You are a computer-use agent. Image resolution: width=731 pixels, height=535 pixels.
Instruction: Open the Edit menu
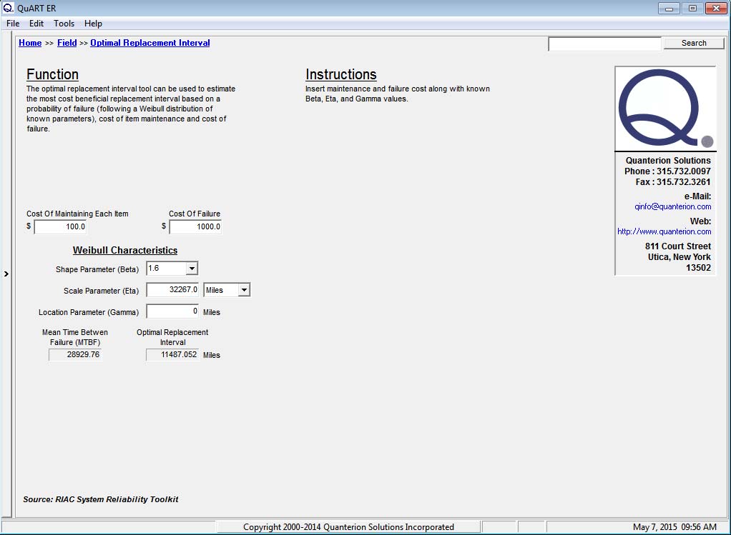tap(36, 24)
